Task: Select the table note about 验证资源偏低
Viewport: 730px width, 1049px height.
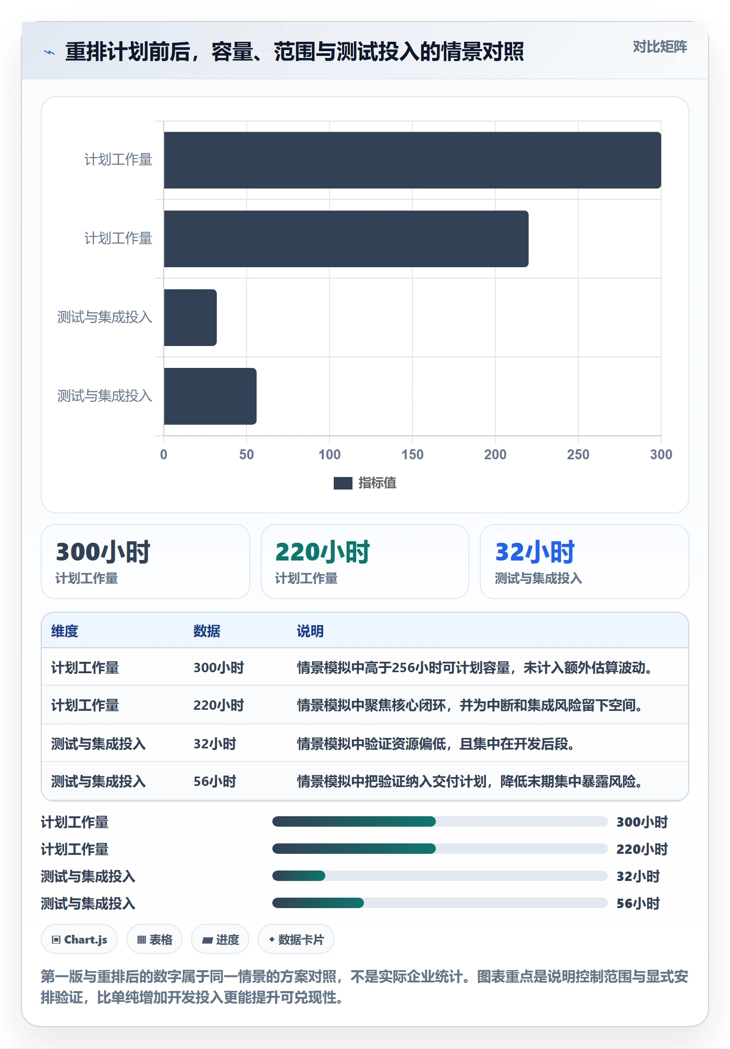Action: [436, 744]
